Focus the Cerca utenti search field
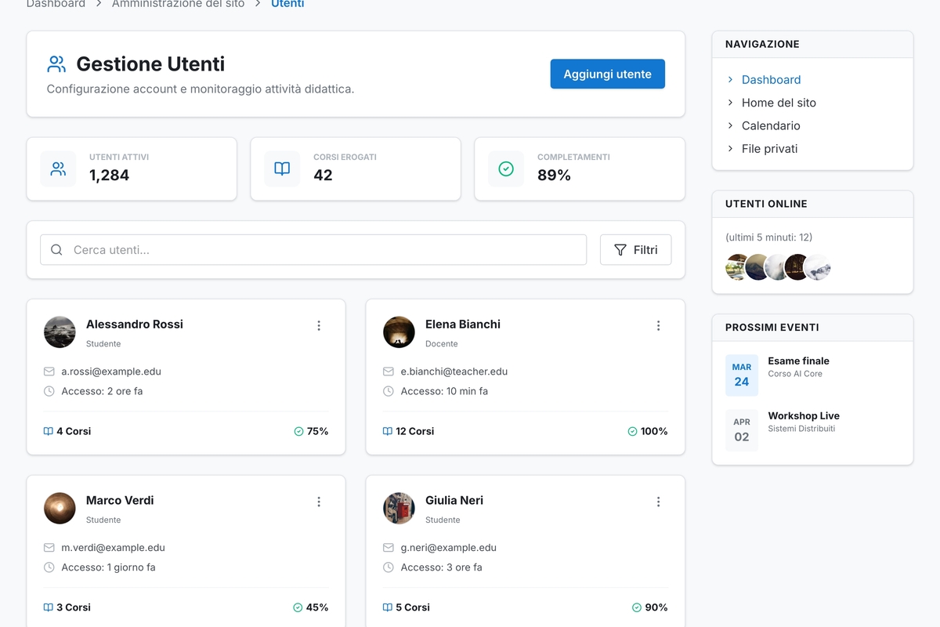 [313, 250]
